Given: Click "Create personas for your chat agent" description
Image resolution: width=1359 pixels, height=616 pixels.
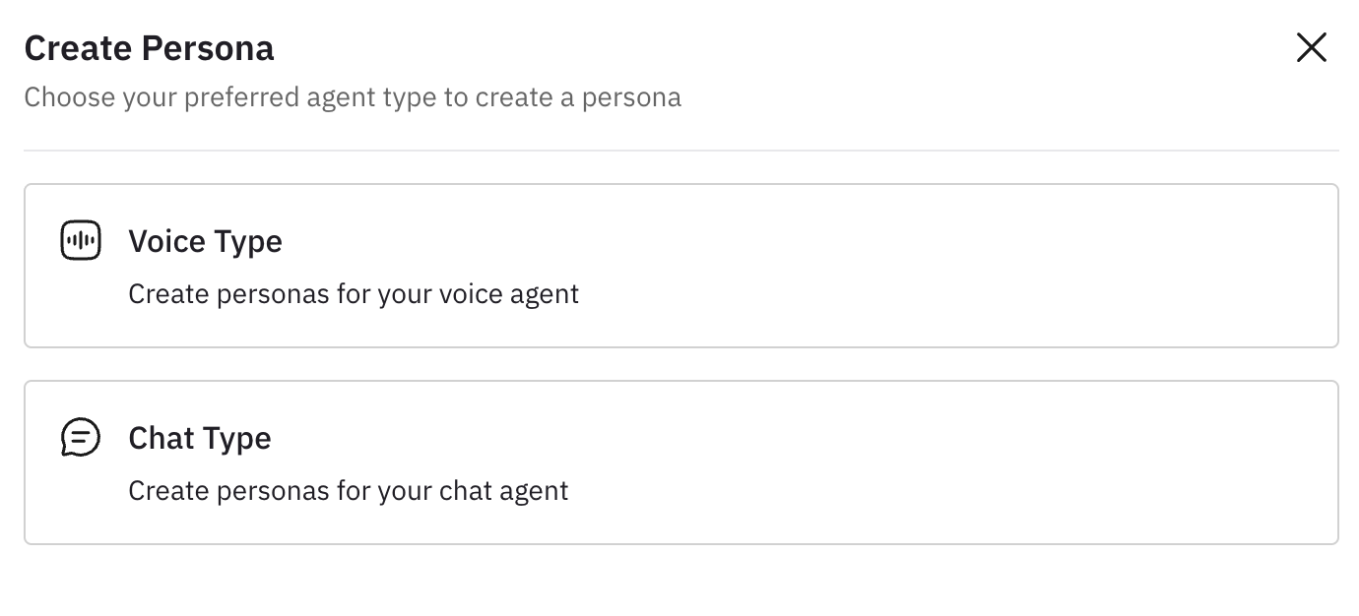Looking at the screenshot, I should tap(349, 490).
